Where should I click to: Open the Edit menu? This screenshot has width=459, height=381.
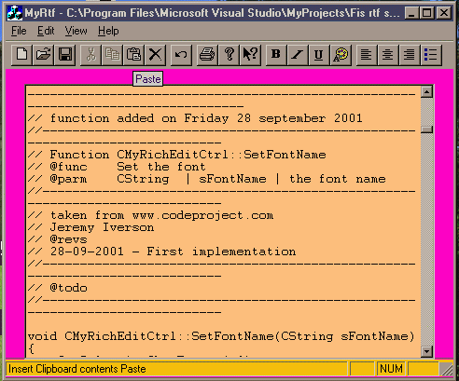(x=46, y=31)
